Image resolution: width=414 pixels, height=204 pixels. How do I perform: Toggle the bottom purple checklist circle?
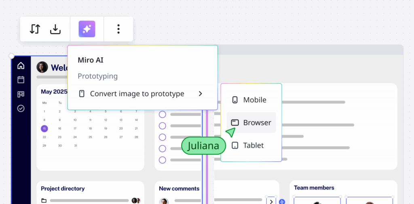(163, 160)
